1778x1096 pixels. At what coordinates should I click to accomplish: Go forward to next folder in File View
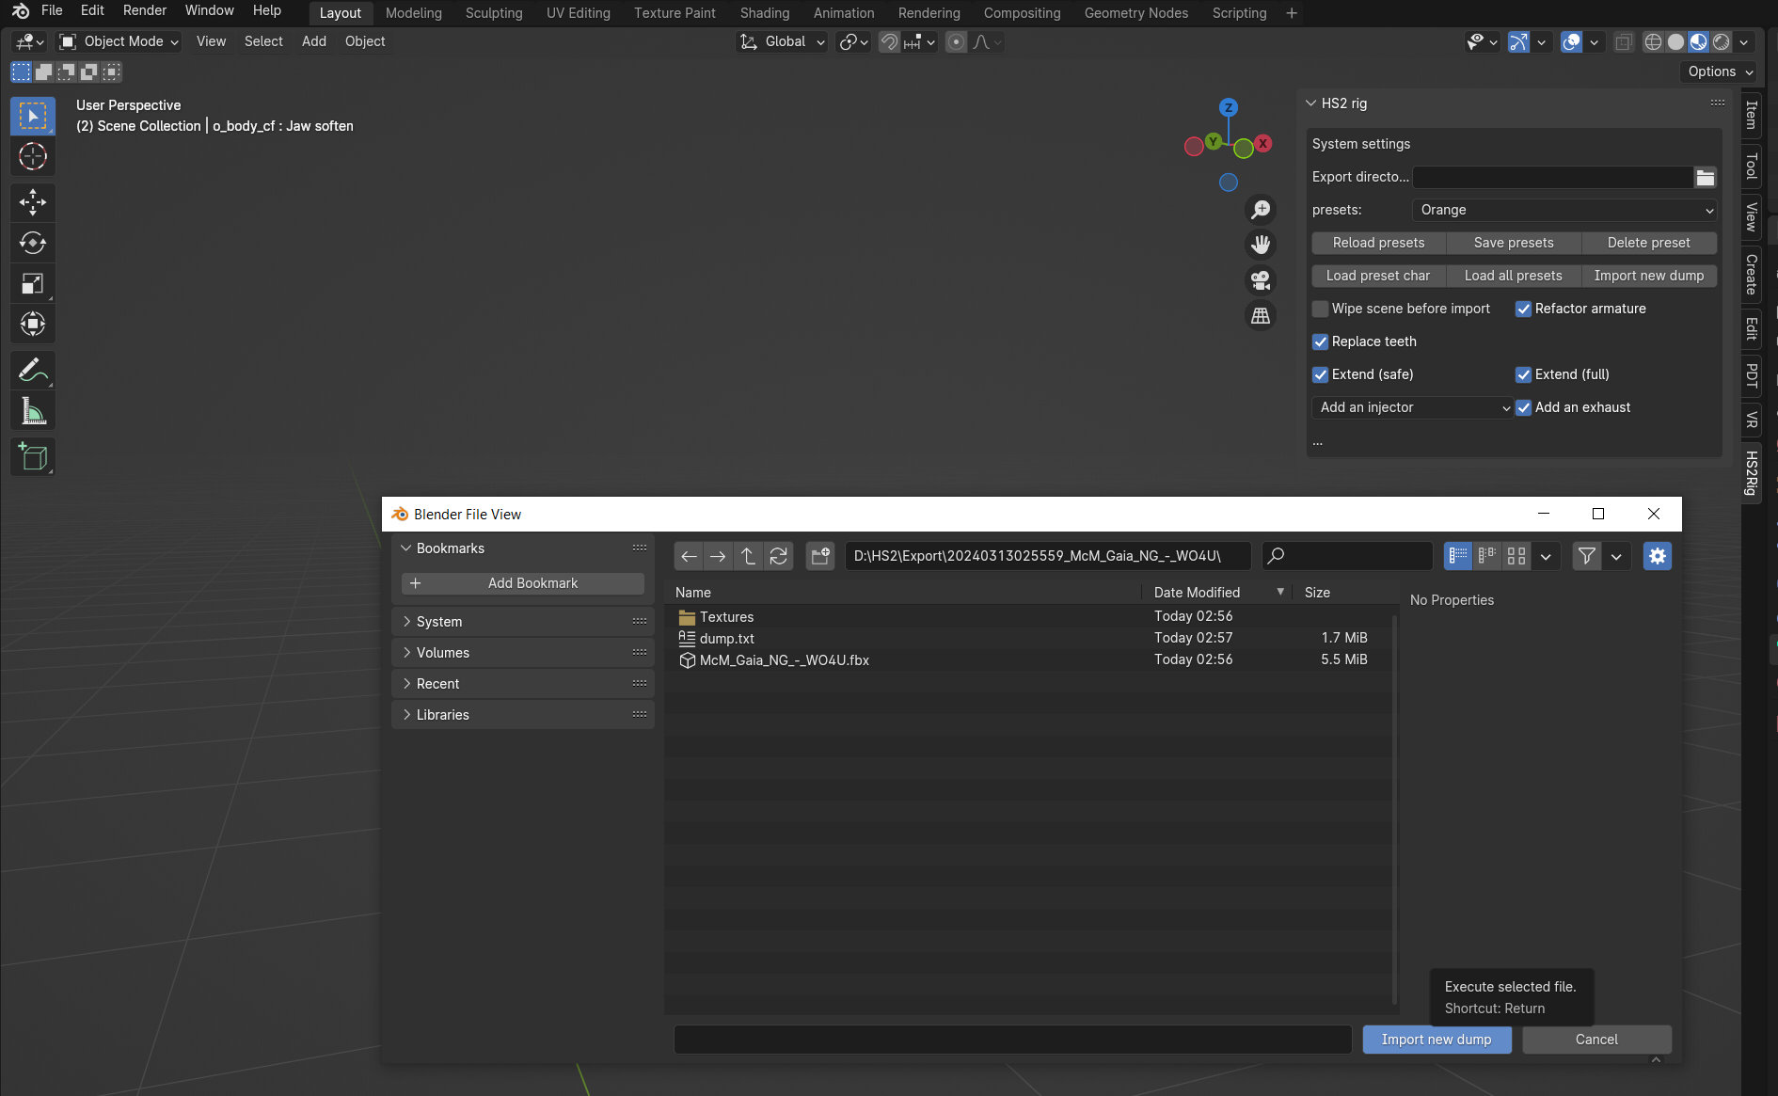click(x=718, y=556)
